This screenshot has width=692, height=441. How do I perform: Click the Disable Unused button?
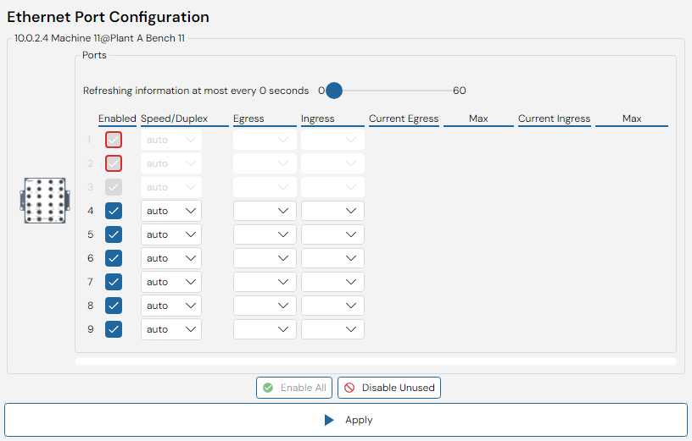click(389, 388)
